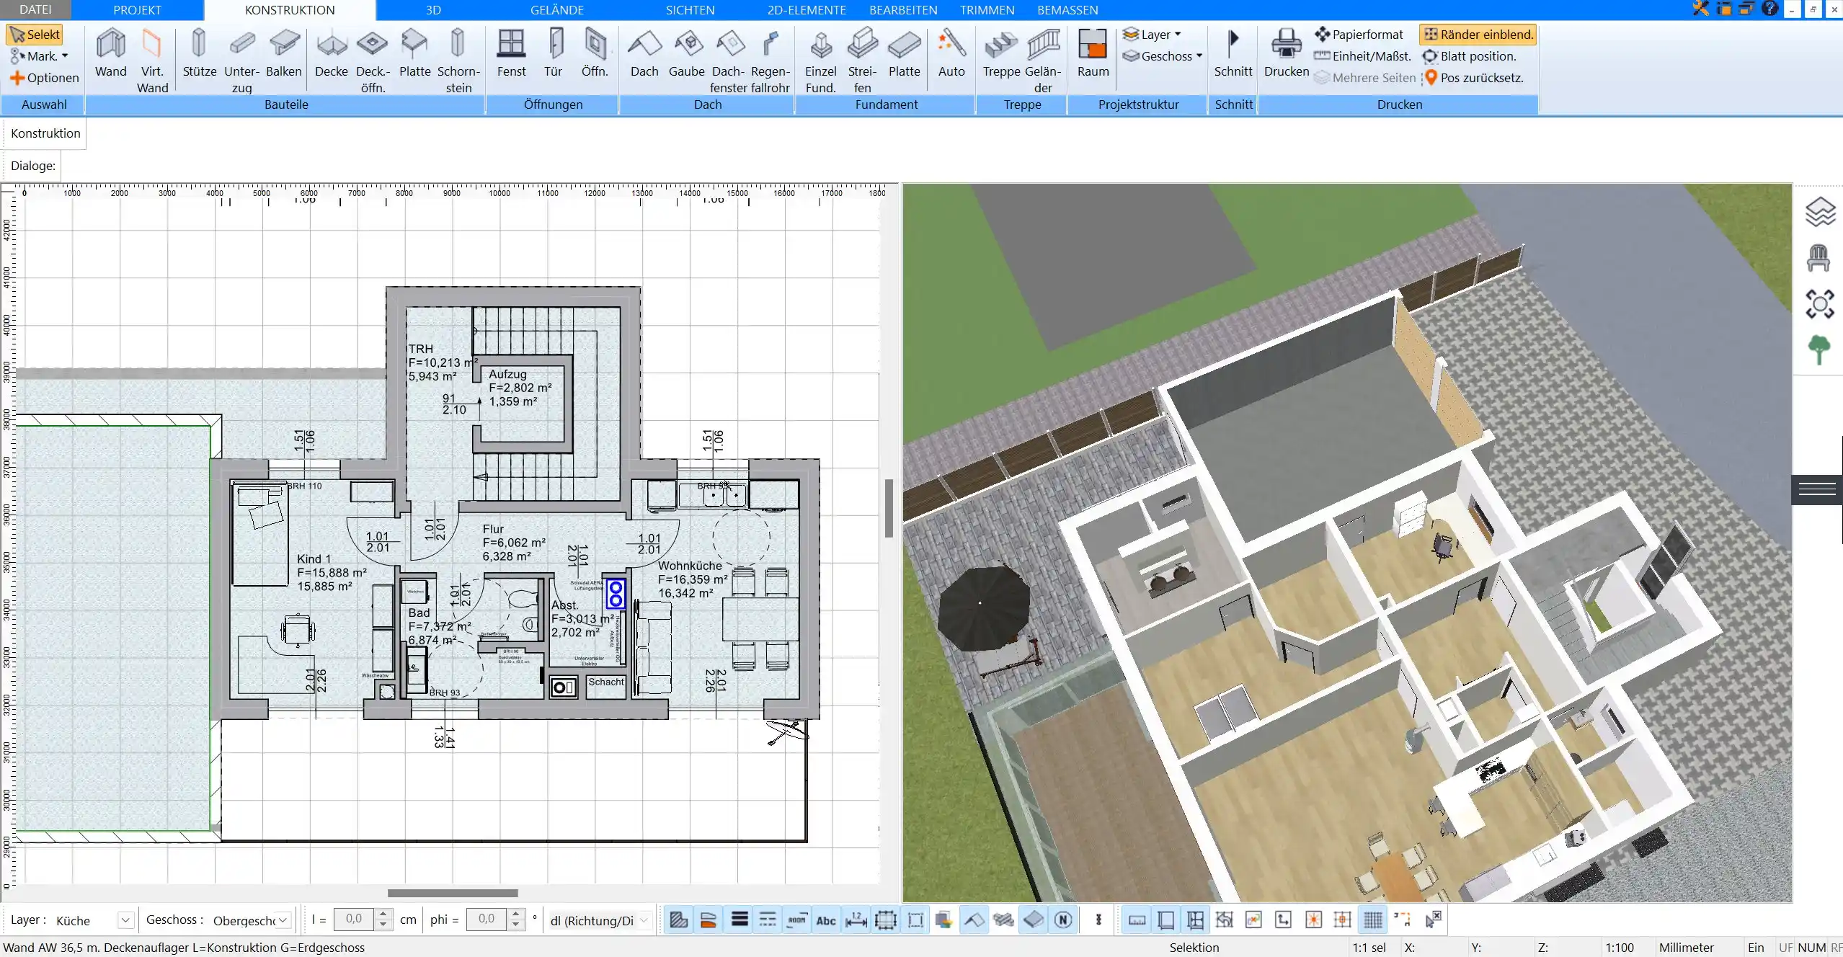Click the Balken tool icon
1843x957 pixels.
click(284, 53)
